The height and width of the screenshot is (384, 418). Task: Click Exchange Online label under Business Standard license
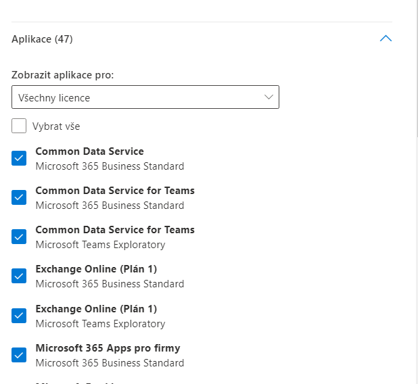coord(96,269)
